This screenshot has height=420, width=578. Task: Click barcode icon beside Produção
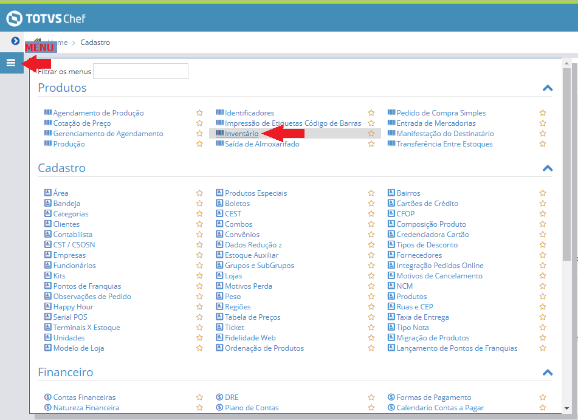coord(48,143)
